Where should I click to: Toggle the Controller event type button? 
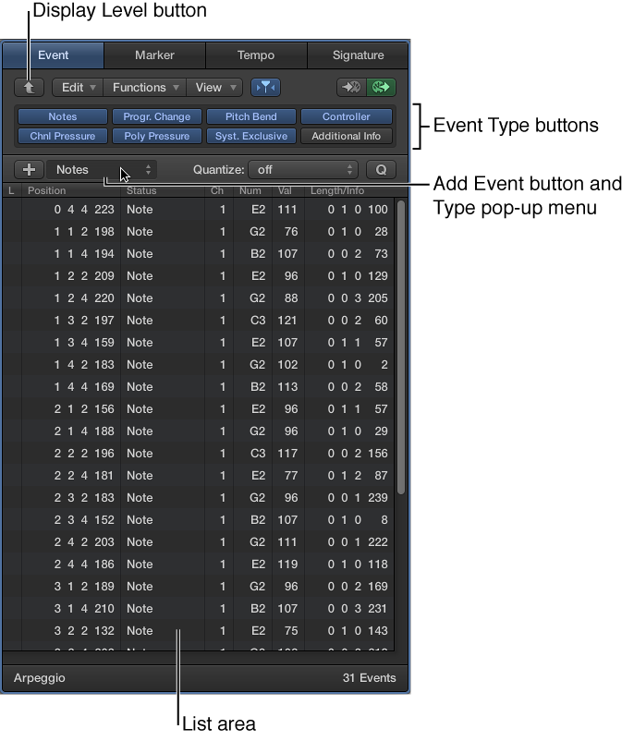[x=346, y=116]
